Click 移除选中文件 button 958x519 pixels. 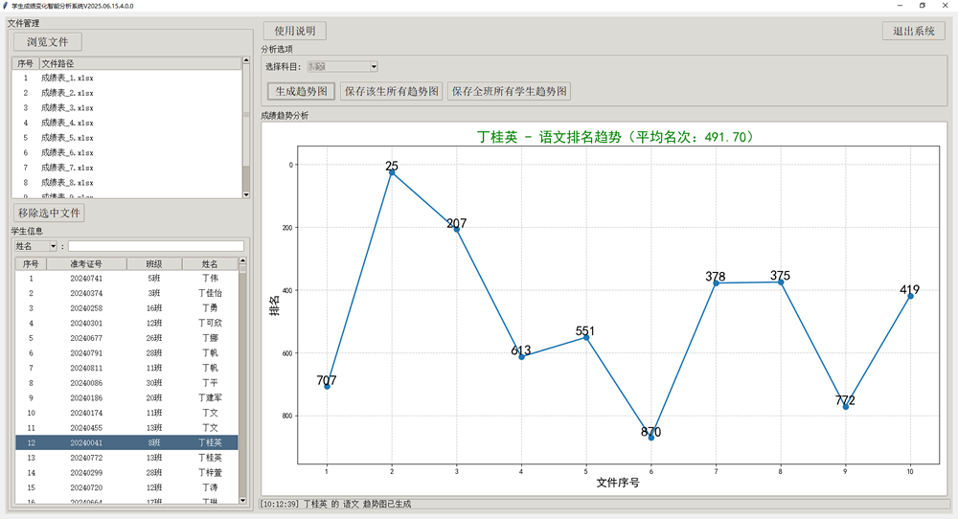point(50,213)
